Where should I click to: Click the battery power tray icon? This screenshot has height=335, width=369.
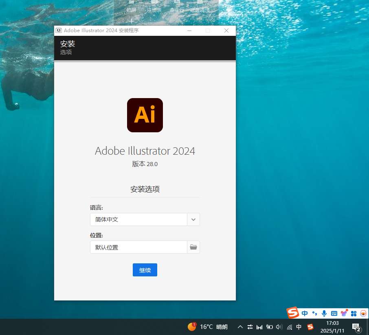[269, 327]
